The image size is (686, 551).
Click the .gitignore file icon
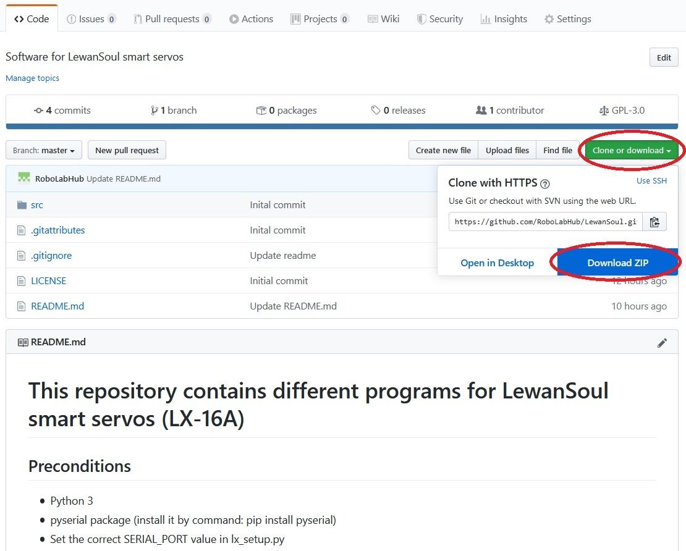20,255
